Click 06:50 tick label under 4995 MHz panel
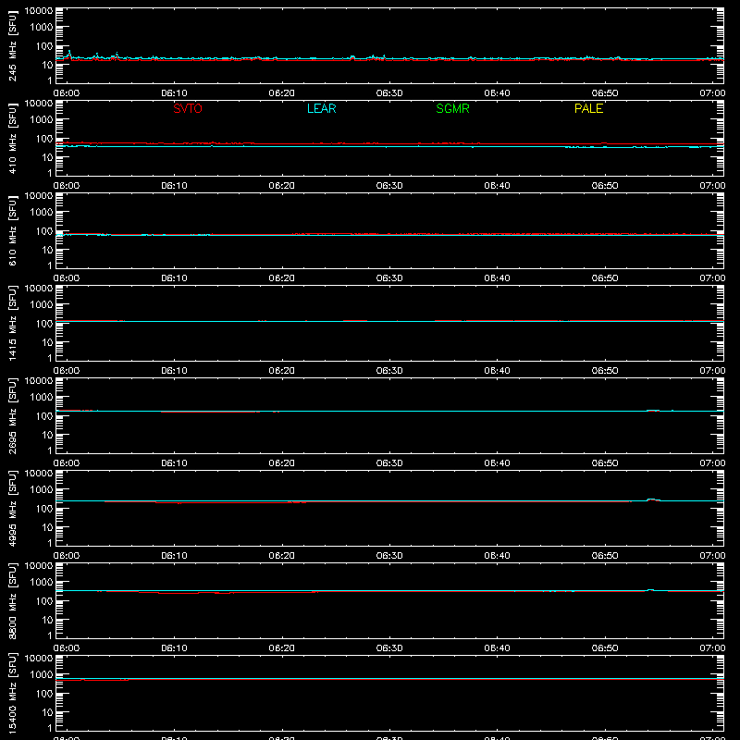740x740 pixels. click(x=605, y=556)
